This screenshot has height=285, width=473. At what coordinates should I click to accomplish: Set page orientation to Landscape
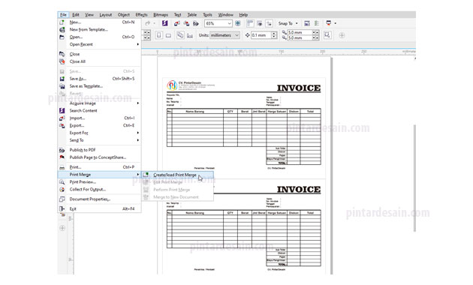168,35
